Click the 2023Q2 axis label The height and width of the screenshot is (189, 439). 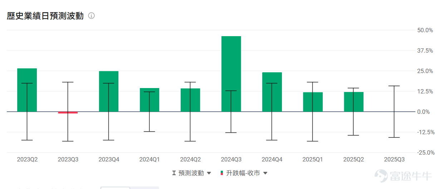pyautogui.click(x=27, y=160)
